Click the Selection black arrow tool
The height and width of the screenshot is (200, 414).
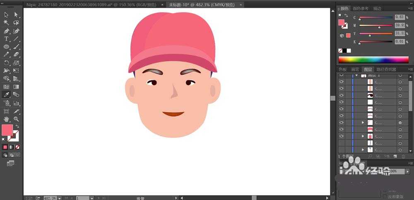coord(7,15)
